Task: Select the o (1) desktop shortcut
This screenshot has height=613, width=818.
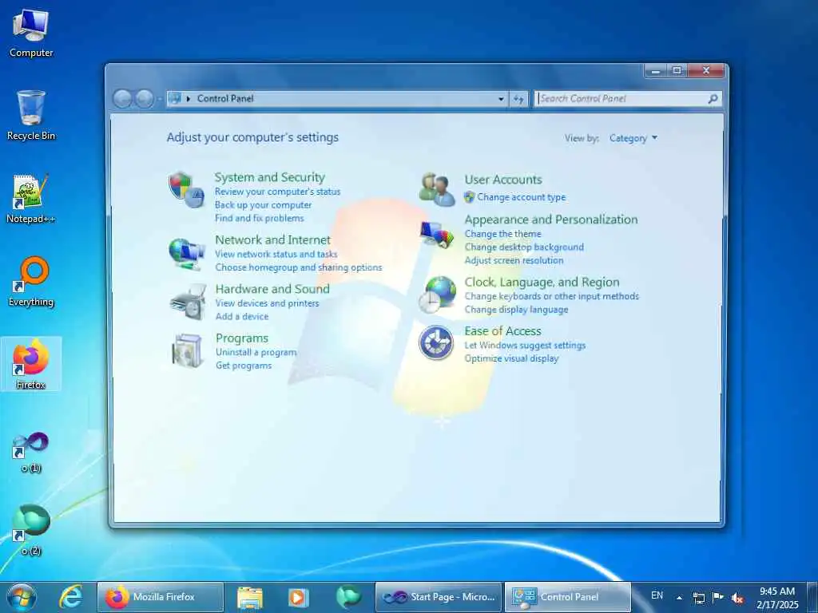Action: coord(31,452)
